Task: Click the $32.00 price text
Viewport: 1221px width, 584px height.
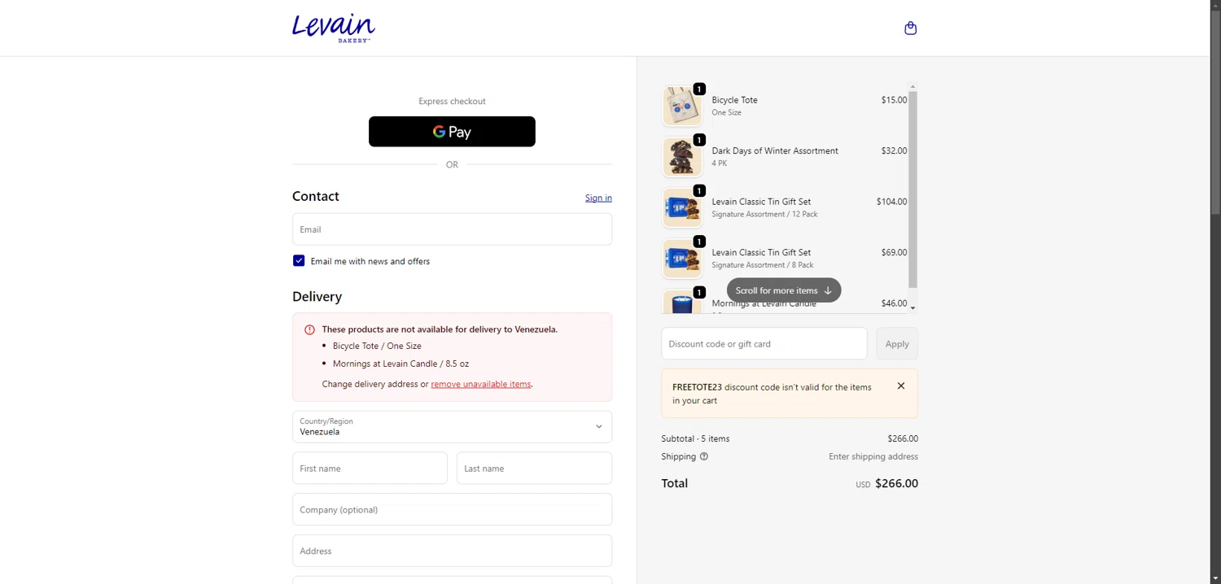Action: [894, 151]
